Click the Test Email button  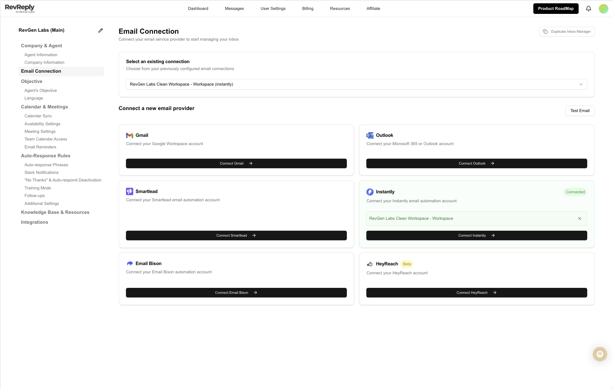580,111
